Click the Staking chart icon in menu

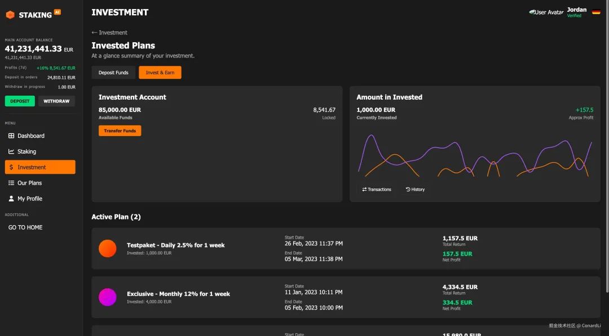tap(11, 151)
